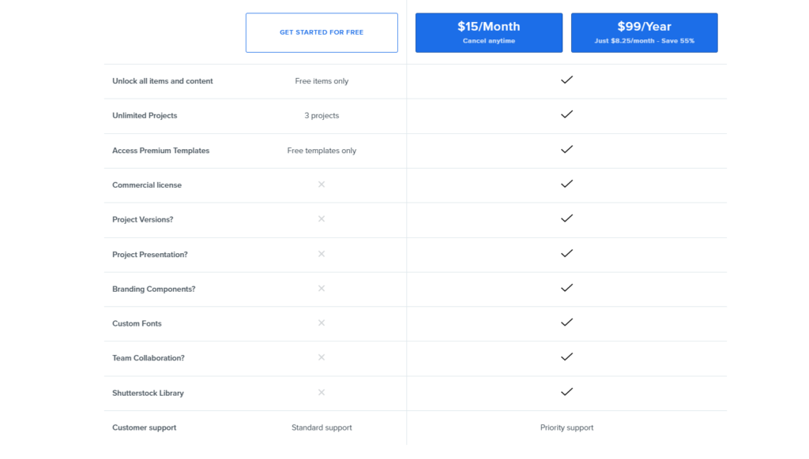The height and width of the screenshot is (459, 809).
Task: Open the 'Branding Components?' tooltip label
Action: [154, 289]
